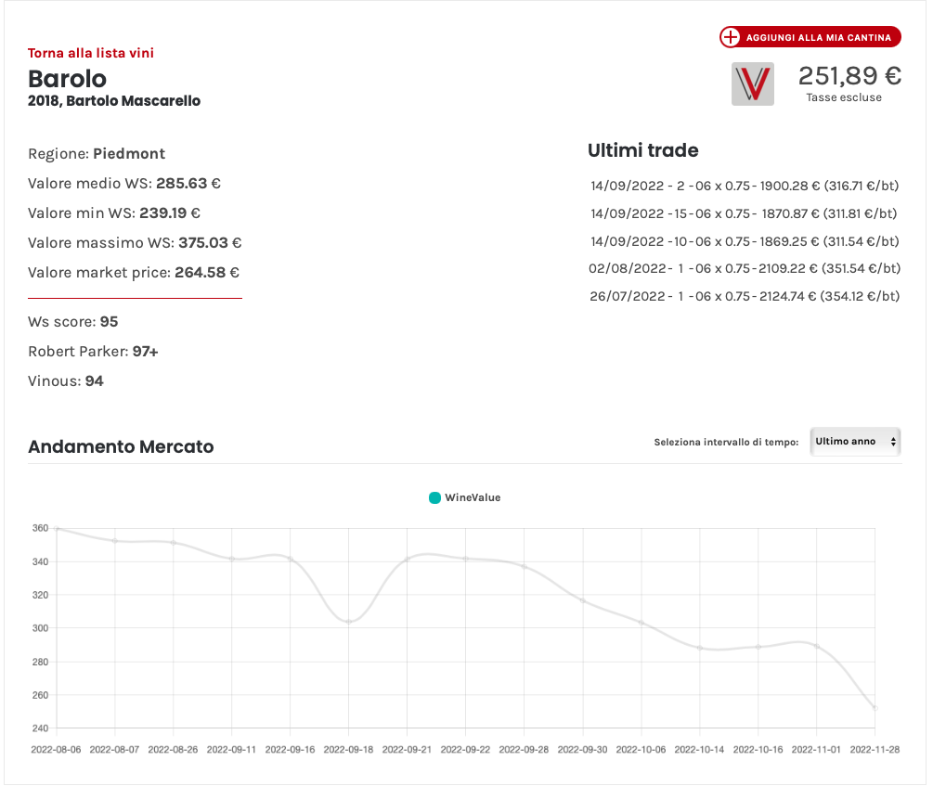This screenshot has width=933, height=786.
Task: Click the 26/07/2022 trade row
Action: tap(745, 296)
